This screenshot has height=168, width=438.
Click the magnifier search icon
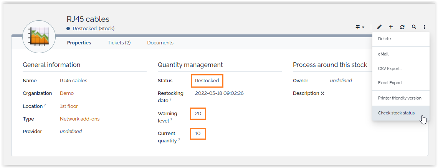coord(414,27)
